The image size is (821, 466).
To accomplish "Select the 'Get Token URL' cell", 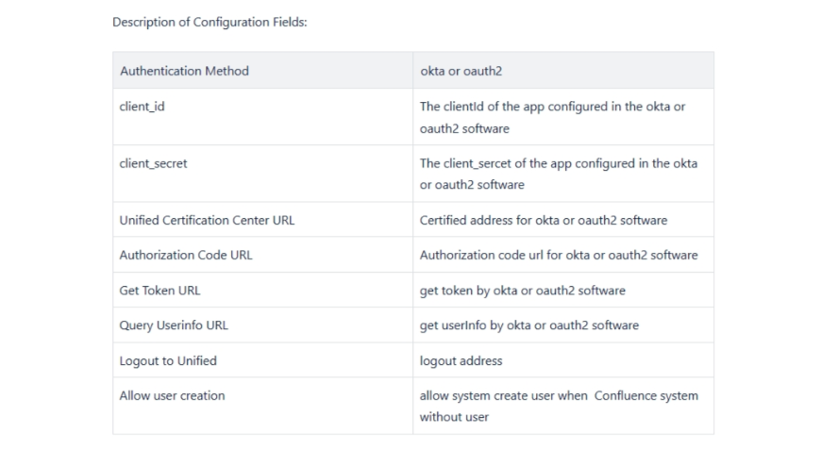I will point(159,290).
